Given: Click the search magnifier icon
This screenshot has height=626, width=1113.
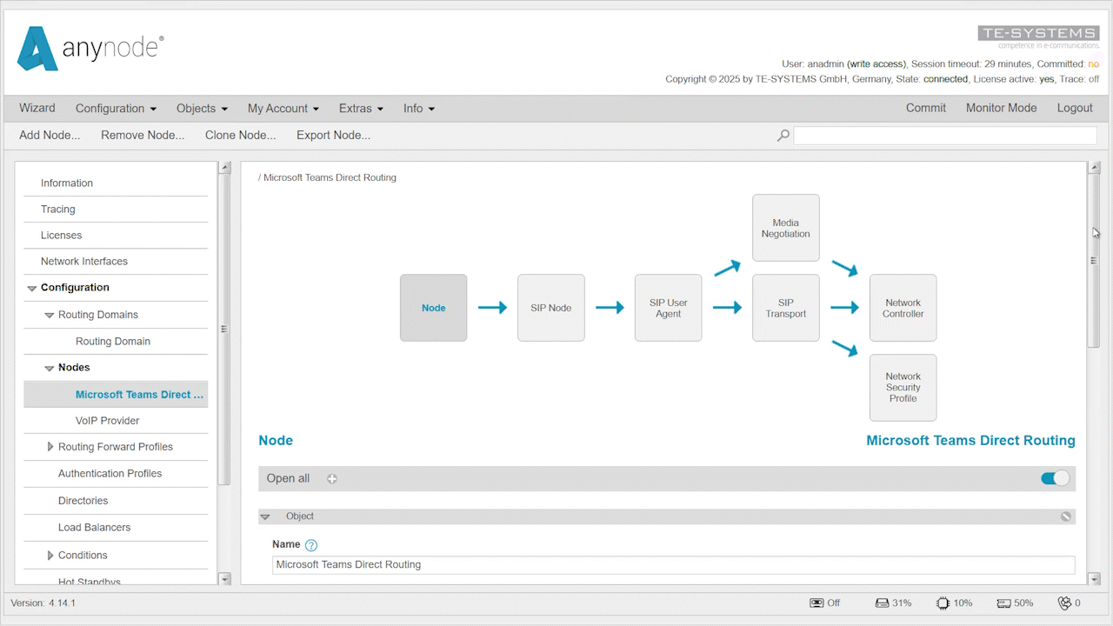Looking at the screenshot, I should pyautogui.click(x=783, y=136).
